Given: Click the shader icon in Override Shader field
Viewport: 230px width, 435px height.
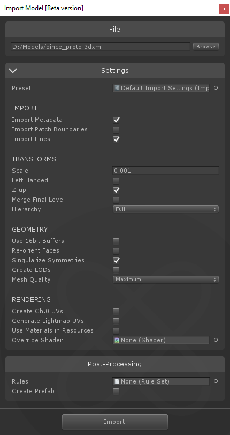Looking at the screenshot, I should pos(117,340).
